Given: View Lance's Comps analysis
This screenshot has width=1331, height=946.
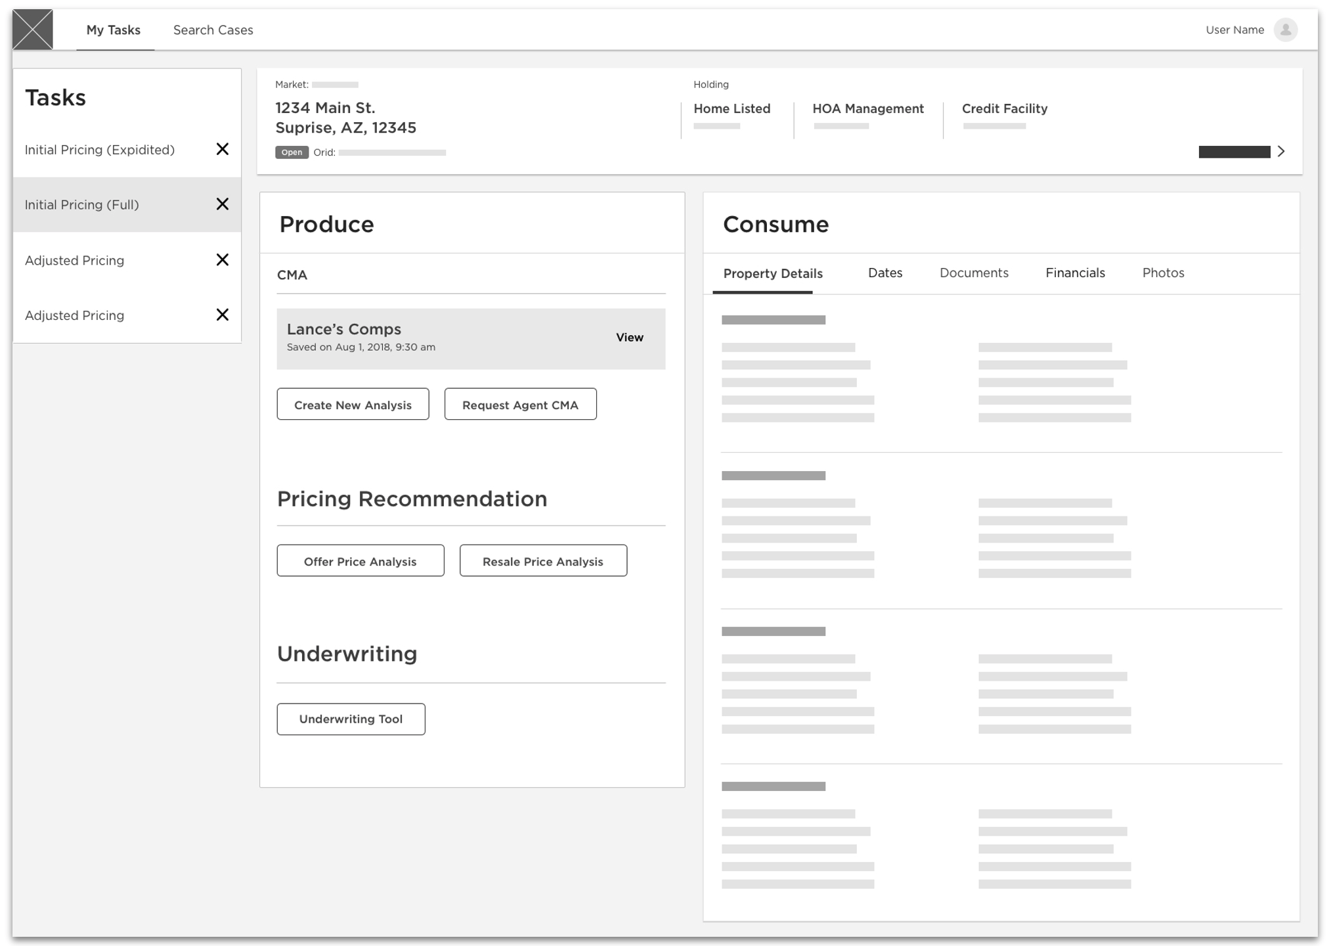Looking at the screenshot, I should (629, 337).
